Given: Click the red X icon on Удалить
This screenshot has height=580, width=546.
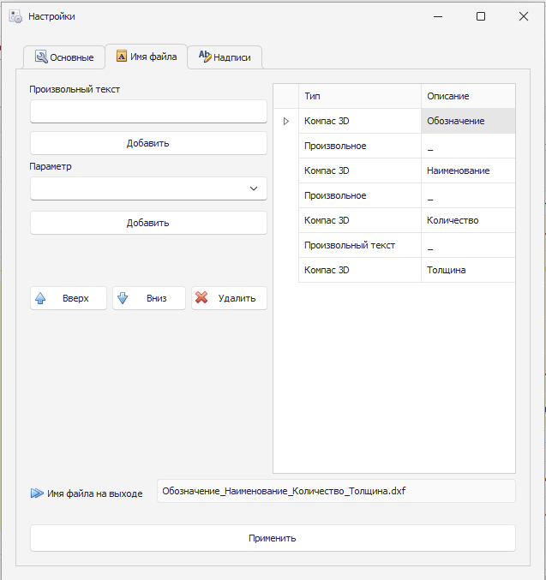Looking at the screenshot, I should pyautogui.click(x=202, y=298).
